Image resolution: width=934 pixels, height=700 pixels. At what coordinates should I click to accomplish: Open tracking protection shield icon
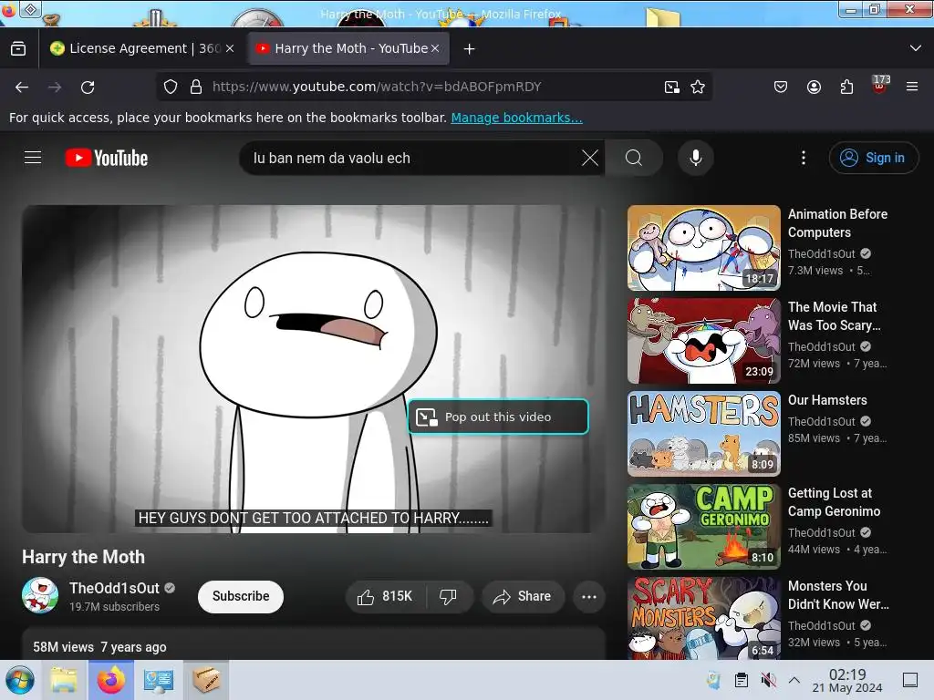[171, 87]
